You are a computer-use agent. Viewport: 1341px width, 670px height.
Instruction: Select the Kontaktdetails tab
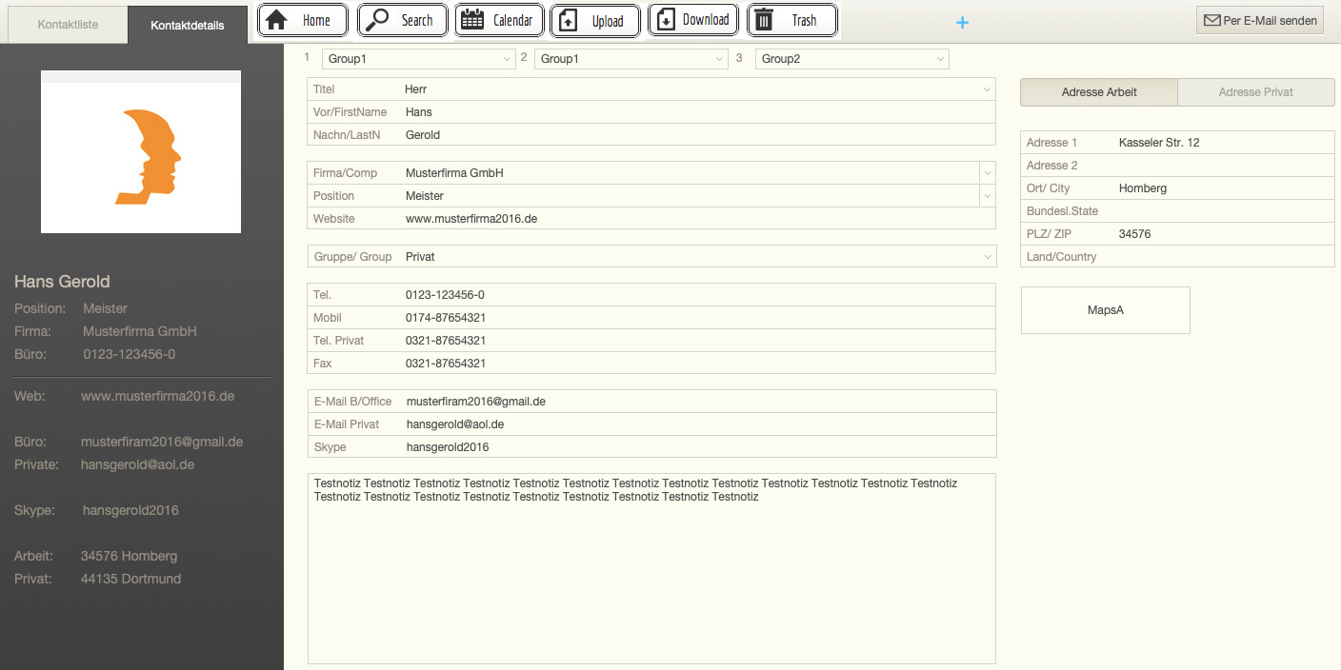188,25
